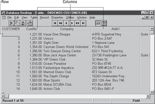Click the vertical scrollbar thumb

(x=152, y=32)
